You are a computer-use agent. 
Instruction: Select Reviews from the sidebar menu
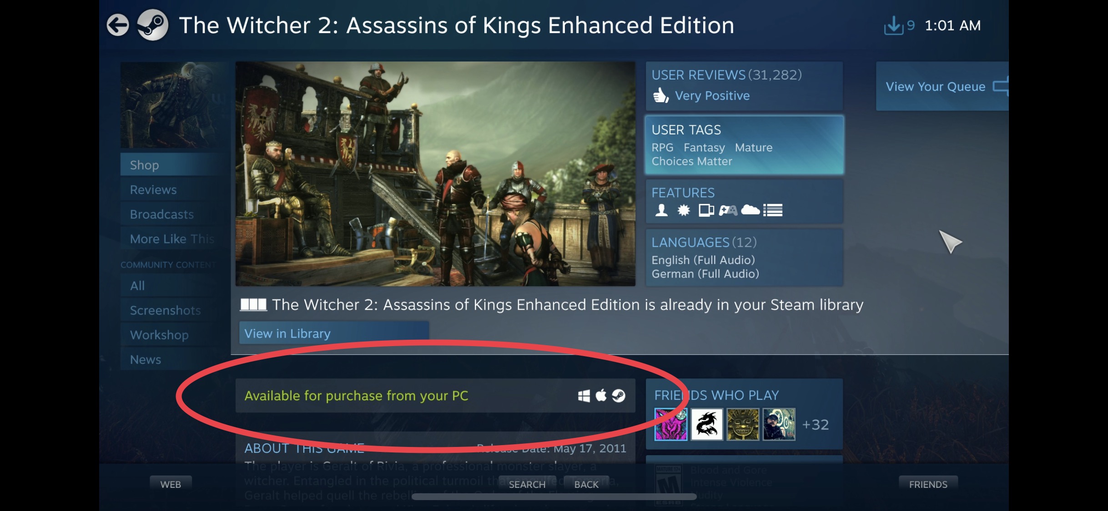(153, 189)
